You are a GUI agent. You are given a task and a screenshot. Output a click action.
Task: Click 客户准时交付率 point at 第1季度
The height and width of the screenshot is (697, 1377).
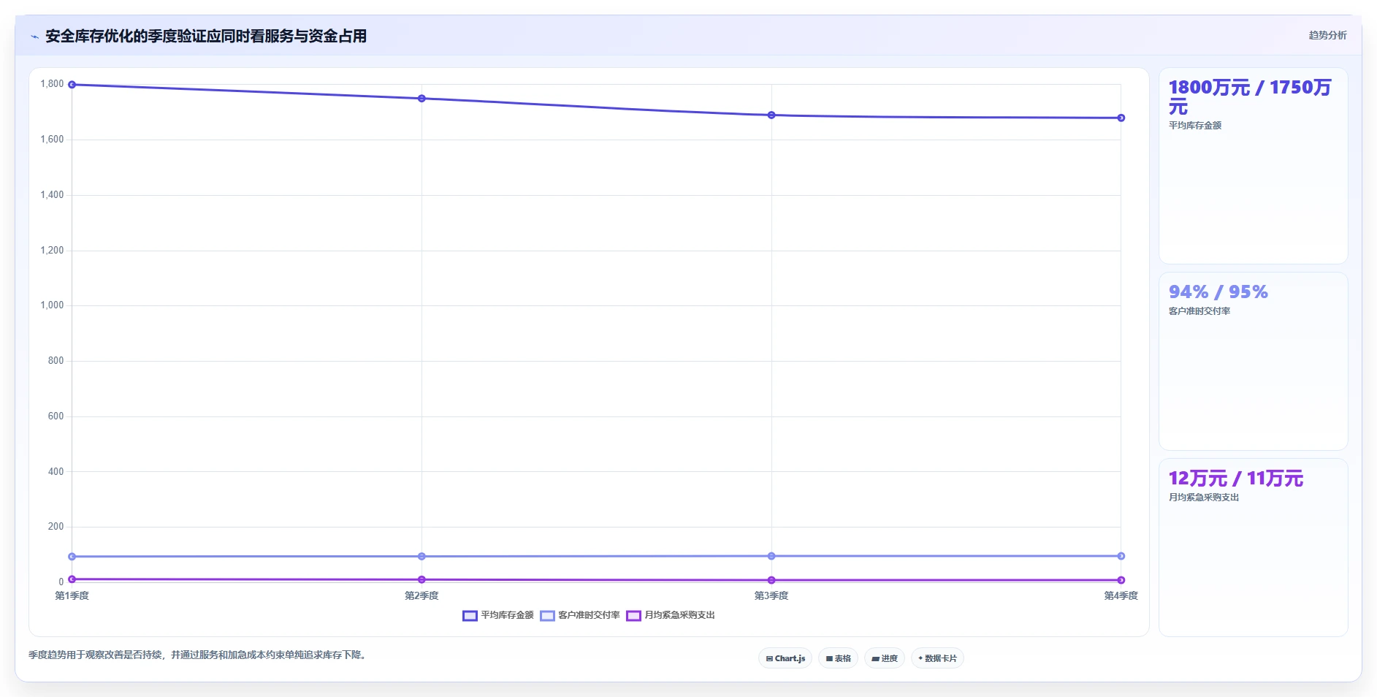click(72, 557)
